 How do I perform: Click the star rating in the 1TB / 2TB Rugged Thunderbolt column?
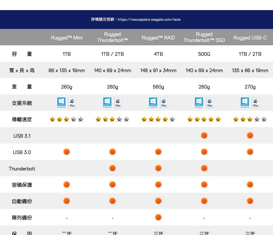[112, 119]
